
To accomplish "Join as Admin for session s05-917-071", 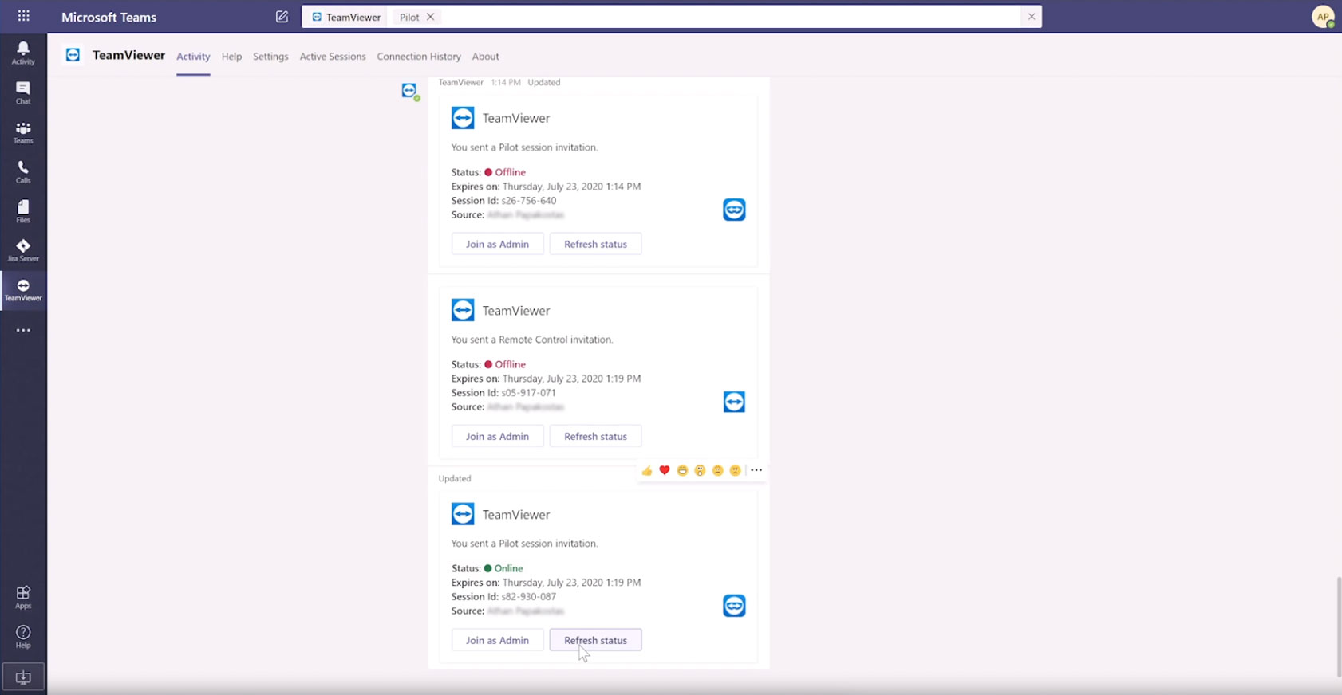I will coord(497,436).
